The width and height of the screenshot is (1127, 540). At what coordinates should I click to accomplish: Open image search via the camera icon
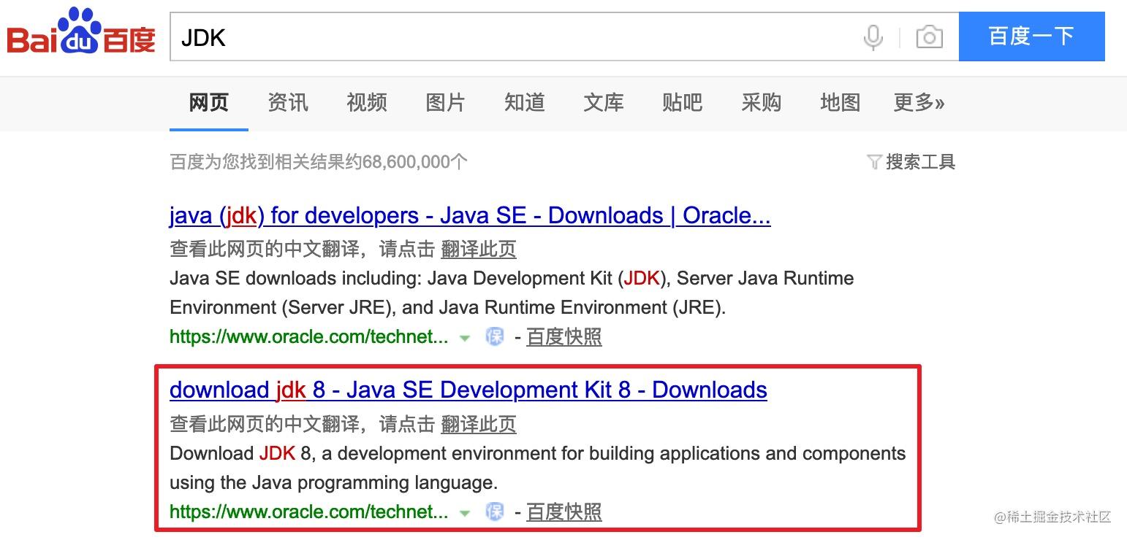(928, 36)
